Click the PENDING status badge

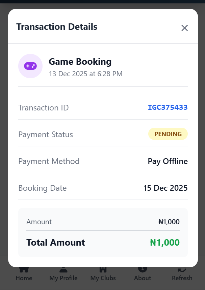click(168, 134)
